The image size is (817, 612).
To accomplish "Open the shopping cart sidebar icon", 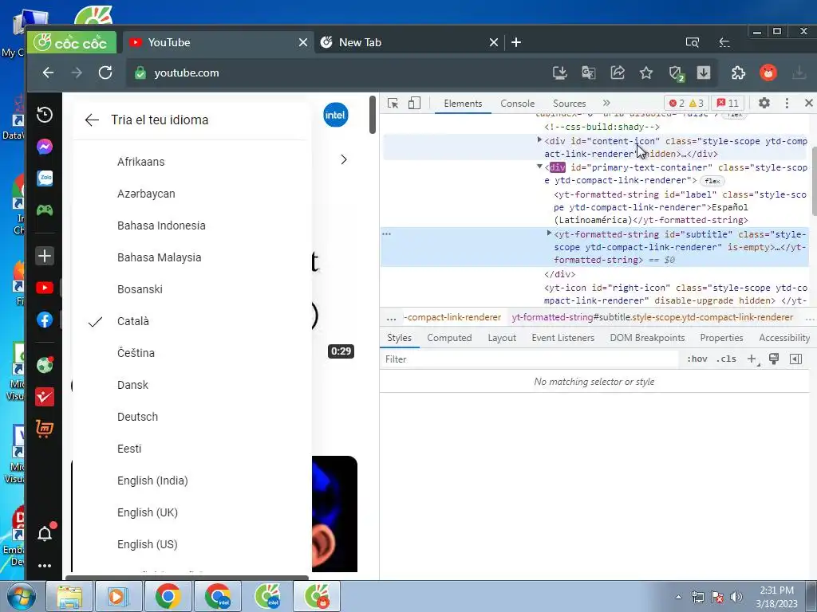I will (45, 428).
